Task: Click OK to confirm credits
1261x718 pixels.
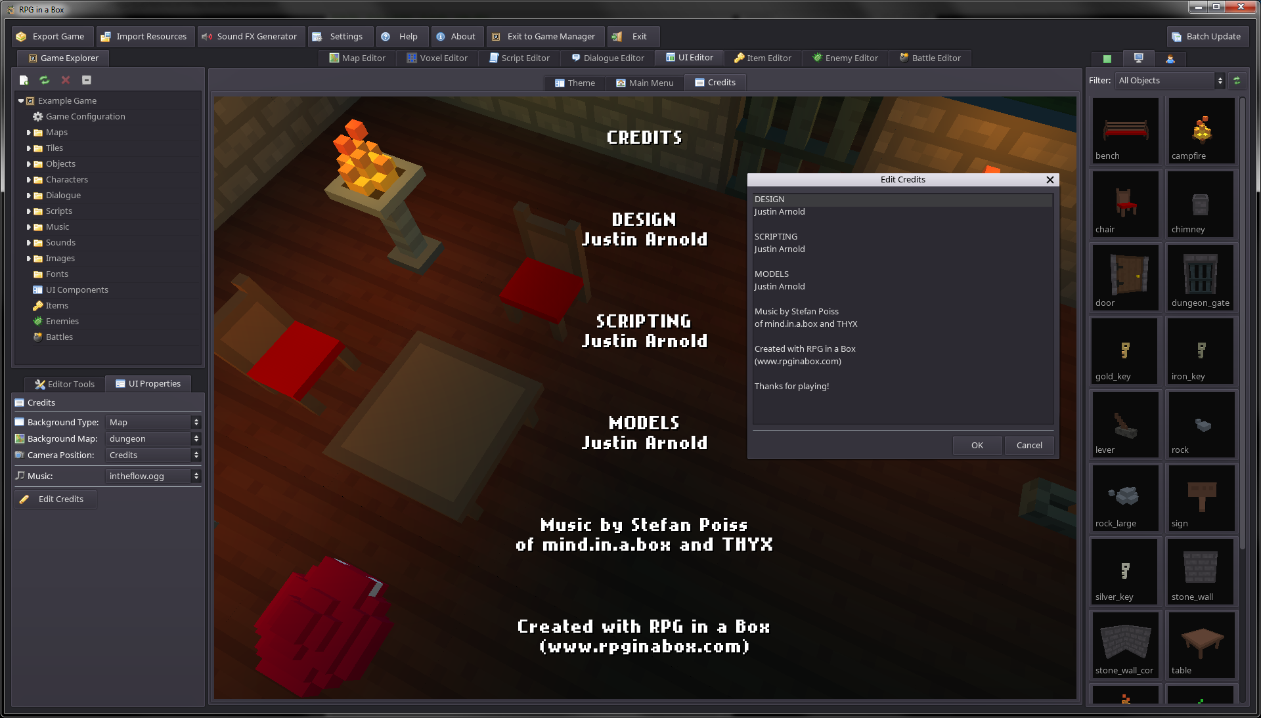Action: 977,444
